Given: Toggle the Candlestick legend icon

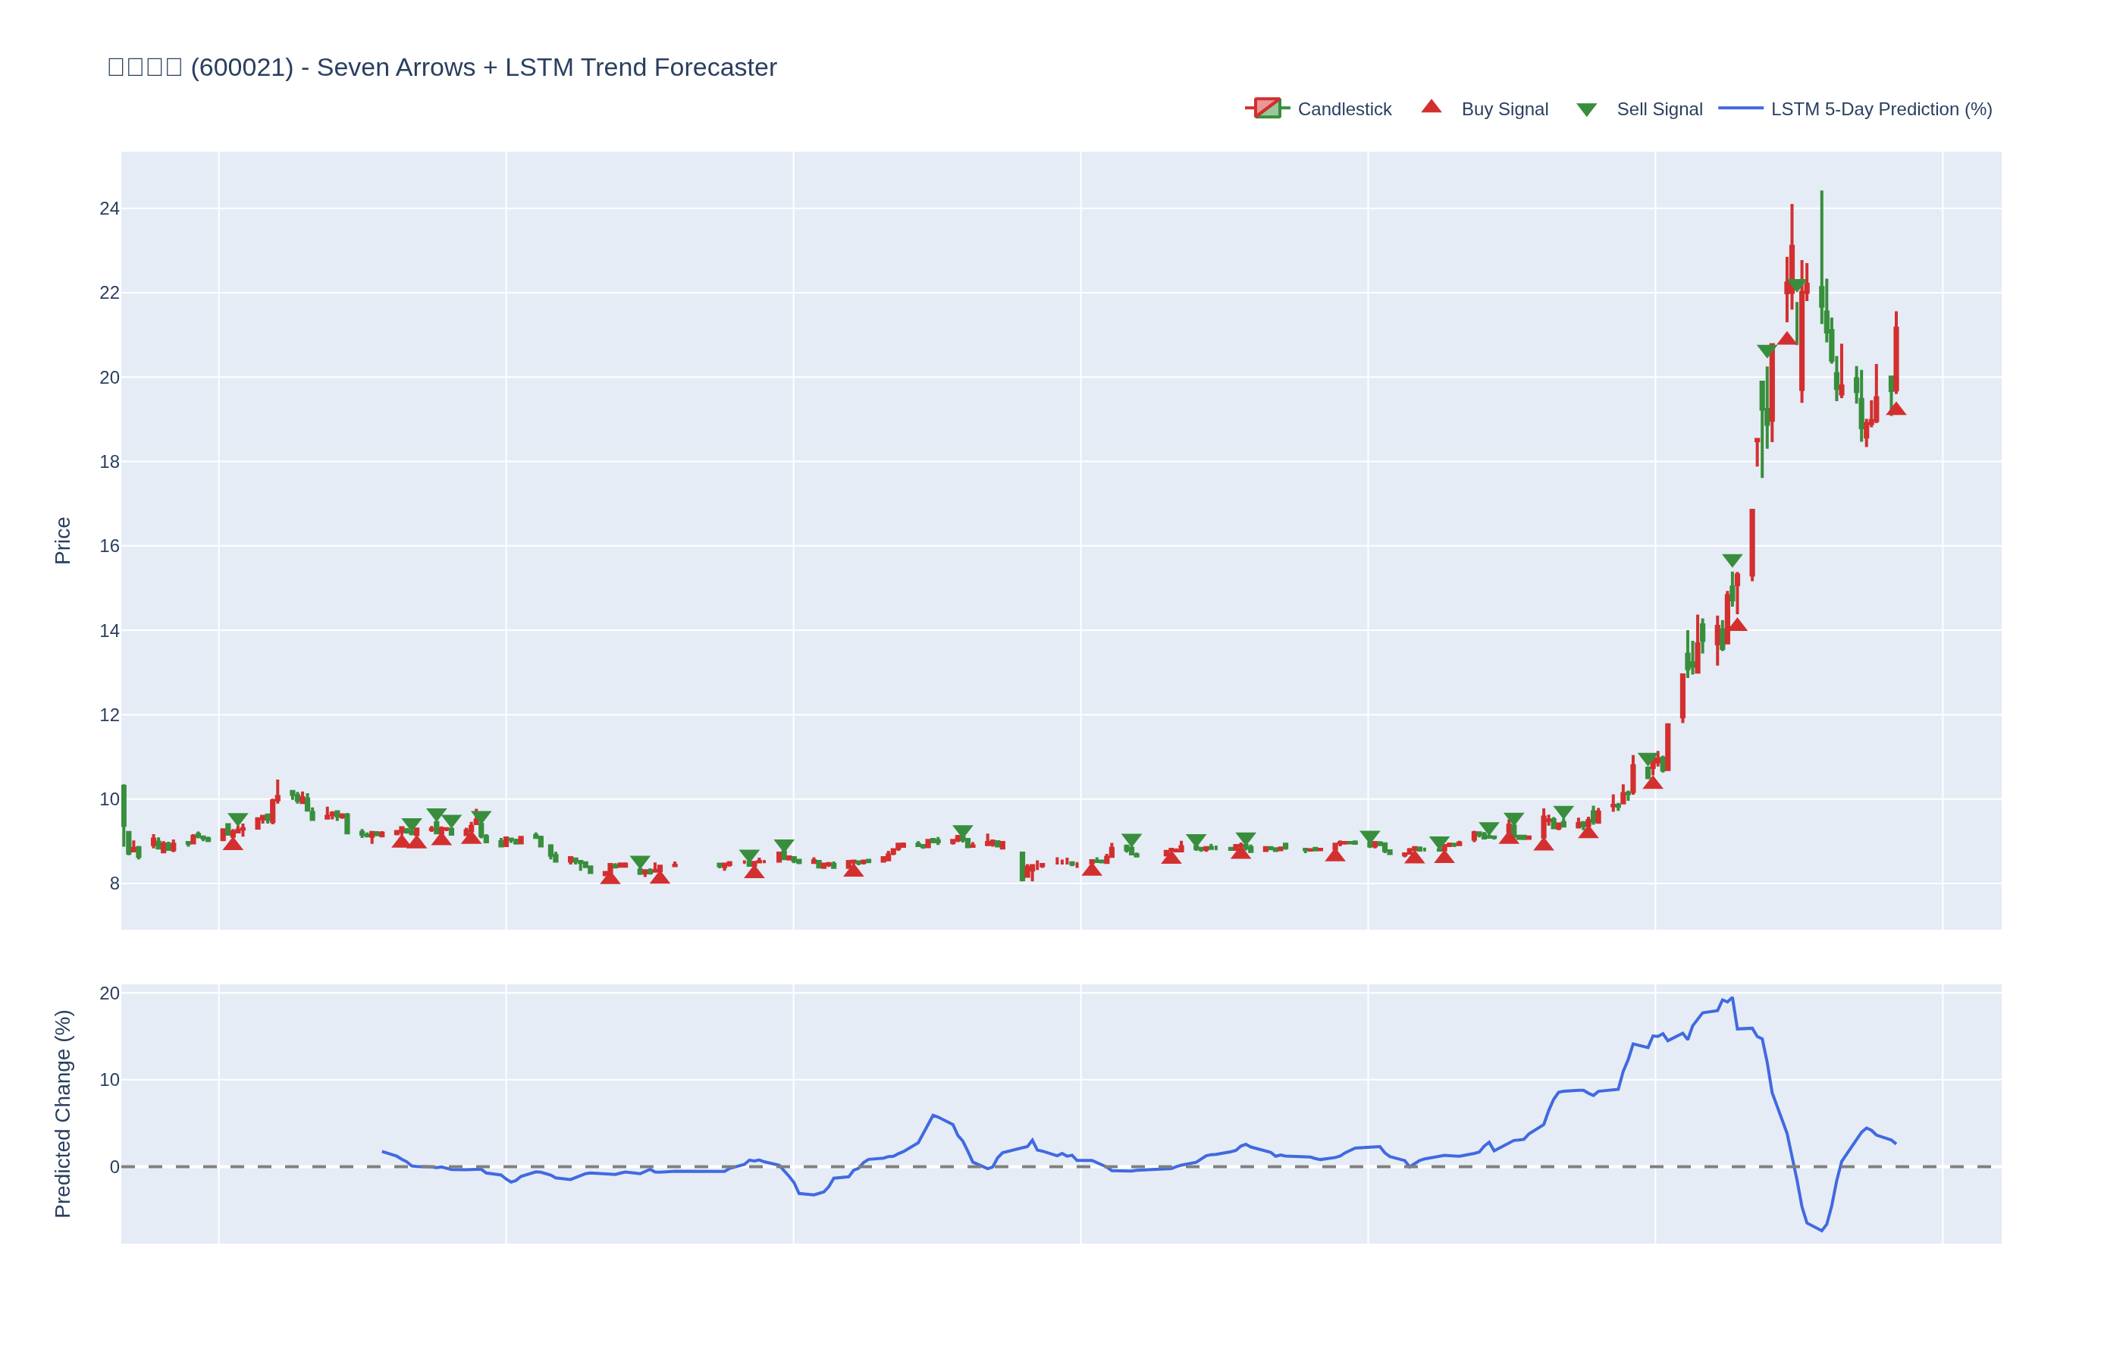Looking at the screenshot, I should pyautogui.click(x=1267, y=108).
